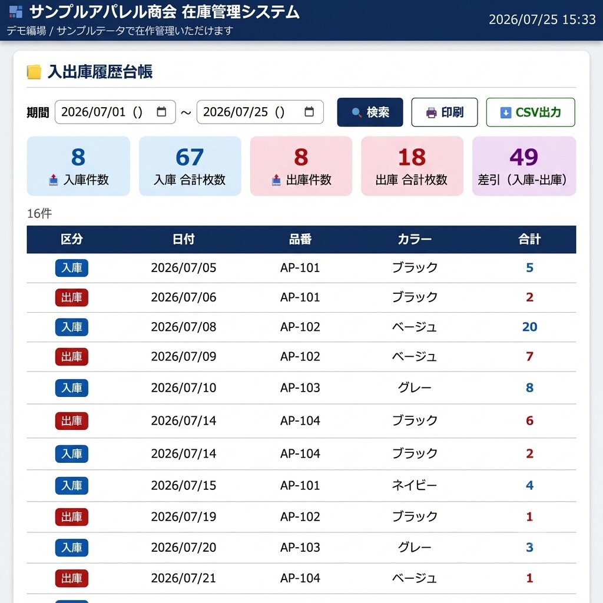Open calendar picker for start date 2026/07/01
Image resolution: width=603 pixels, height=603 pixels.
161,112
